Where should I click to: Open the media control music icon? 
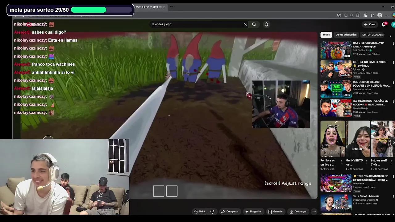365,15
